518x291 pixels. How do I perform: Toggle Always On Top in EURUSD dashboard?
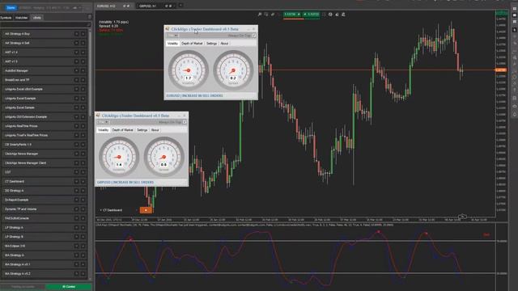click(253, 36)
